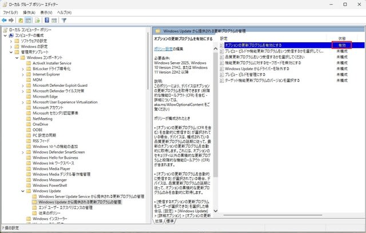366x233 pixels.
Task: Select エンド ユーザー エクスペリエンスの管理 tree item
Action: click(x=65, y=207)
